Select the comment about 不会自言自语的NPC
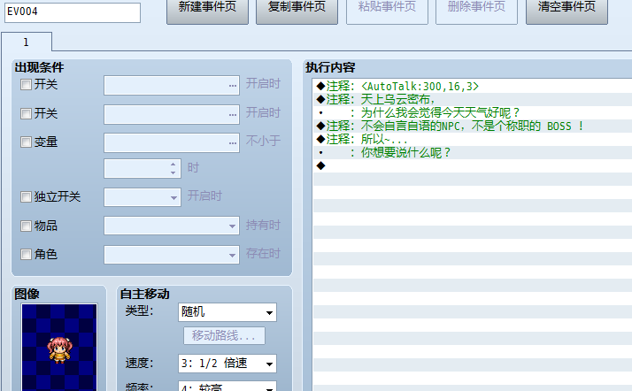 (x=473, y=126)
